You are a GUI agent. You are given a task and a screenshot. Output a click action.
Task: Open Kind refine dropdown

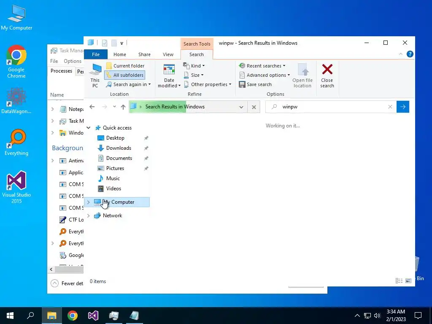pyautogui.click(x=194, y=66)
